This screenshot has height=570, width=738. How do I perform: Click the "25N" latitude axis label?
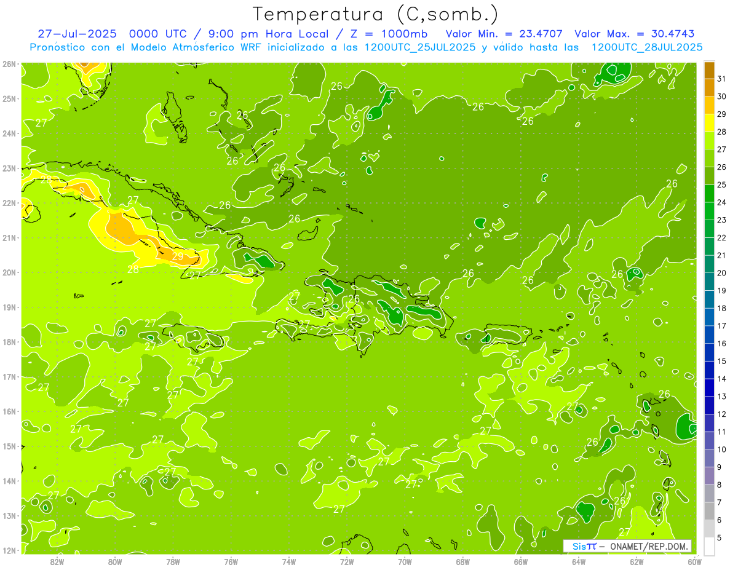click(x=9, y=98)
